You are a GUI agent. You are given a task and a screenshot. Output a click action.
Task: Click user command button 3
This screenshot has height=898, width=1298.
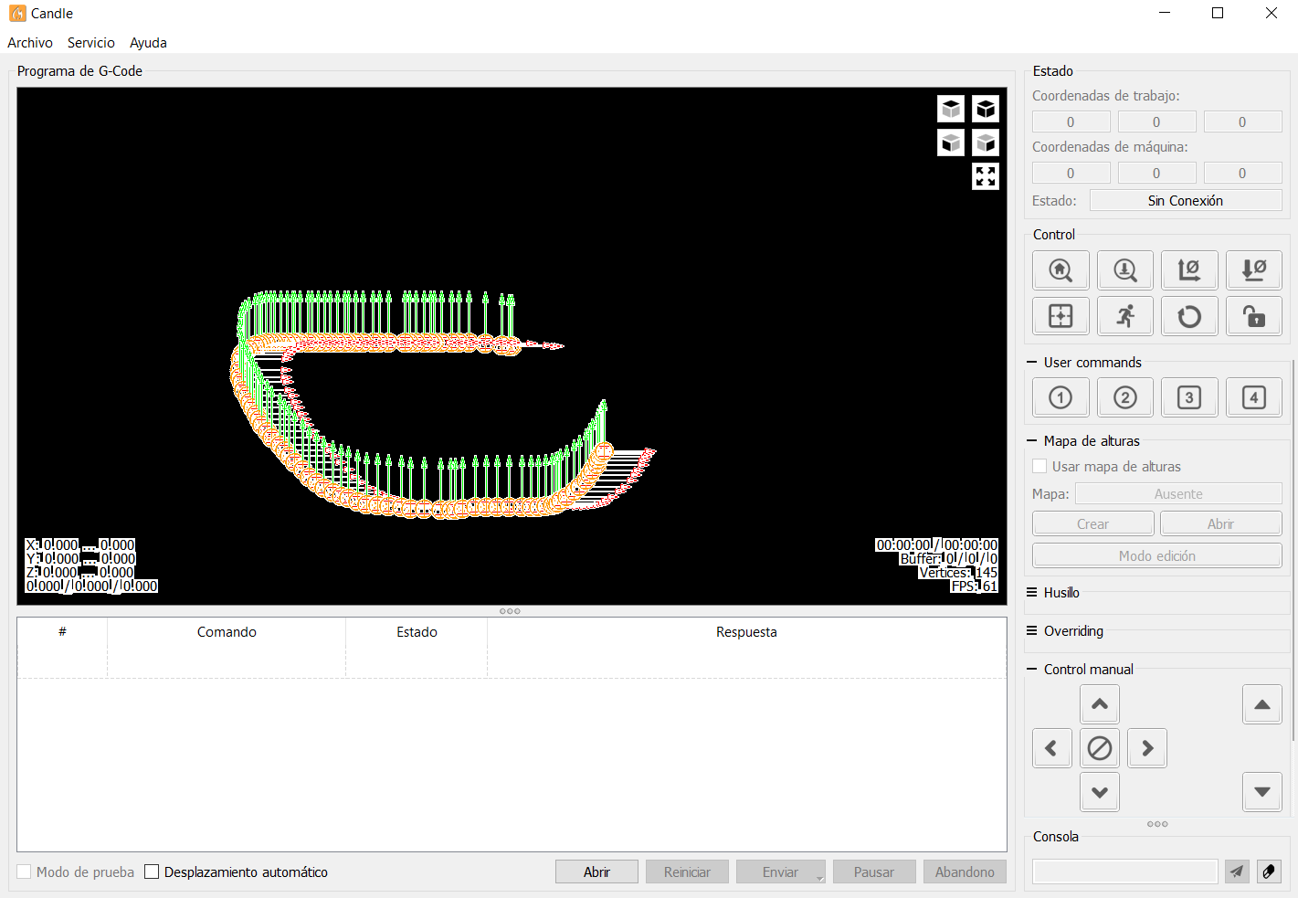[x=1189, y=397]
